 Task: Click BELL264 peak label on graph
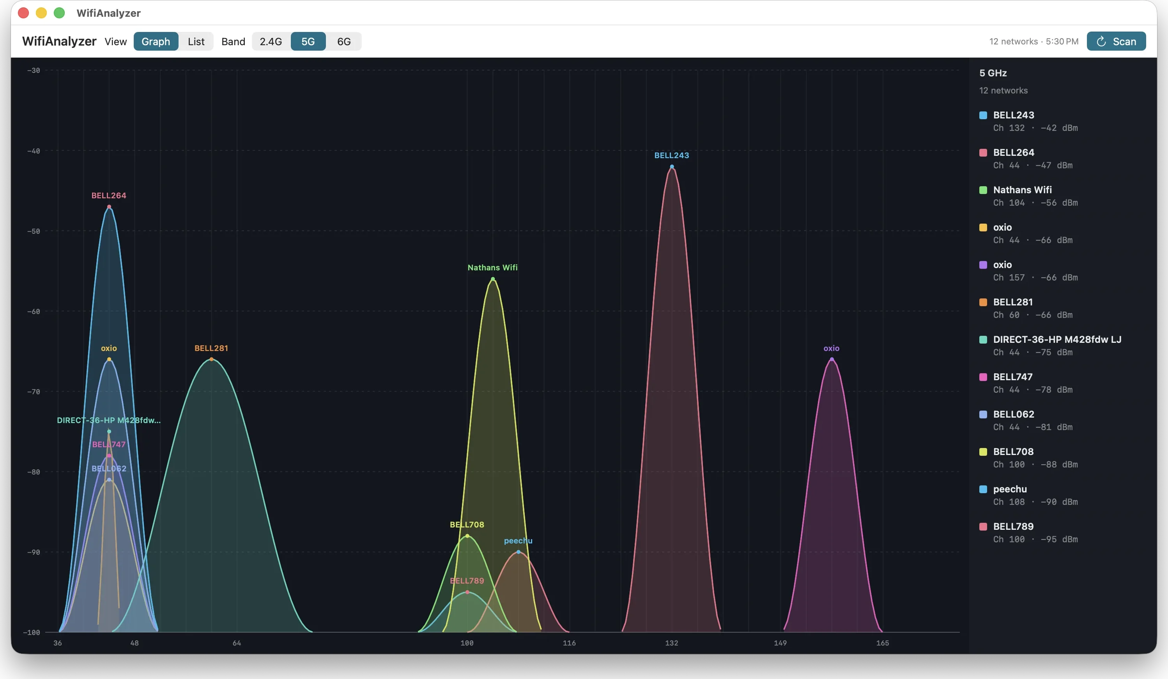click(x=108, y=196)
